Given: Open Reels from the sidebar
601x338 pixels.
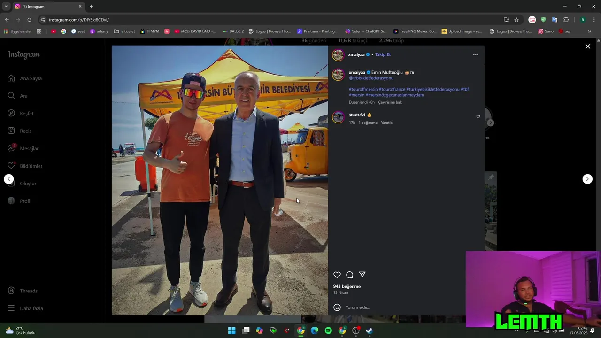Looking at the screenshot, I should (20, 131).
